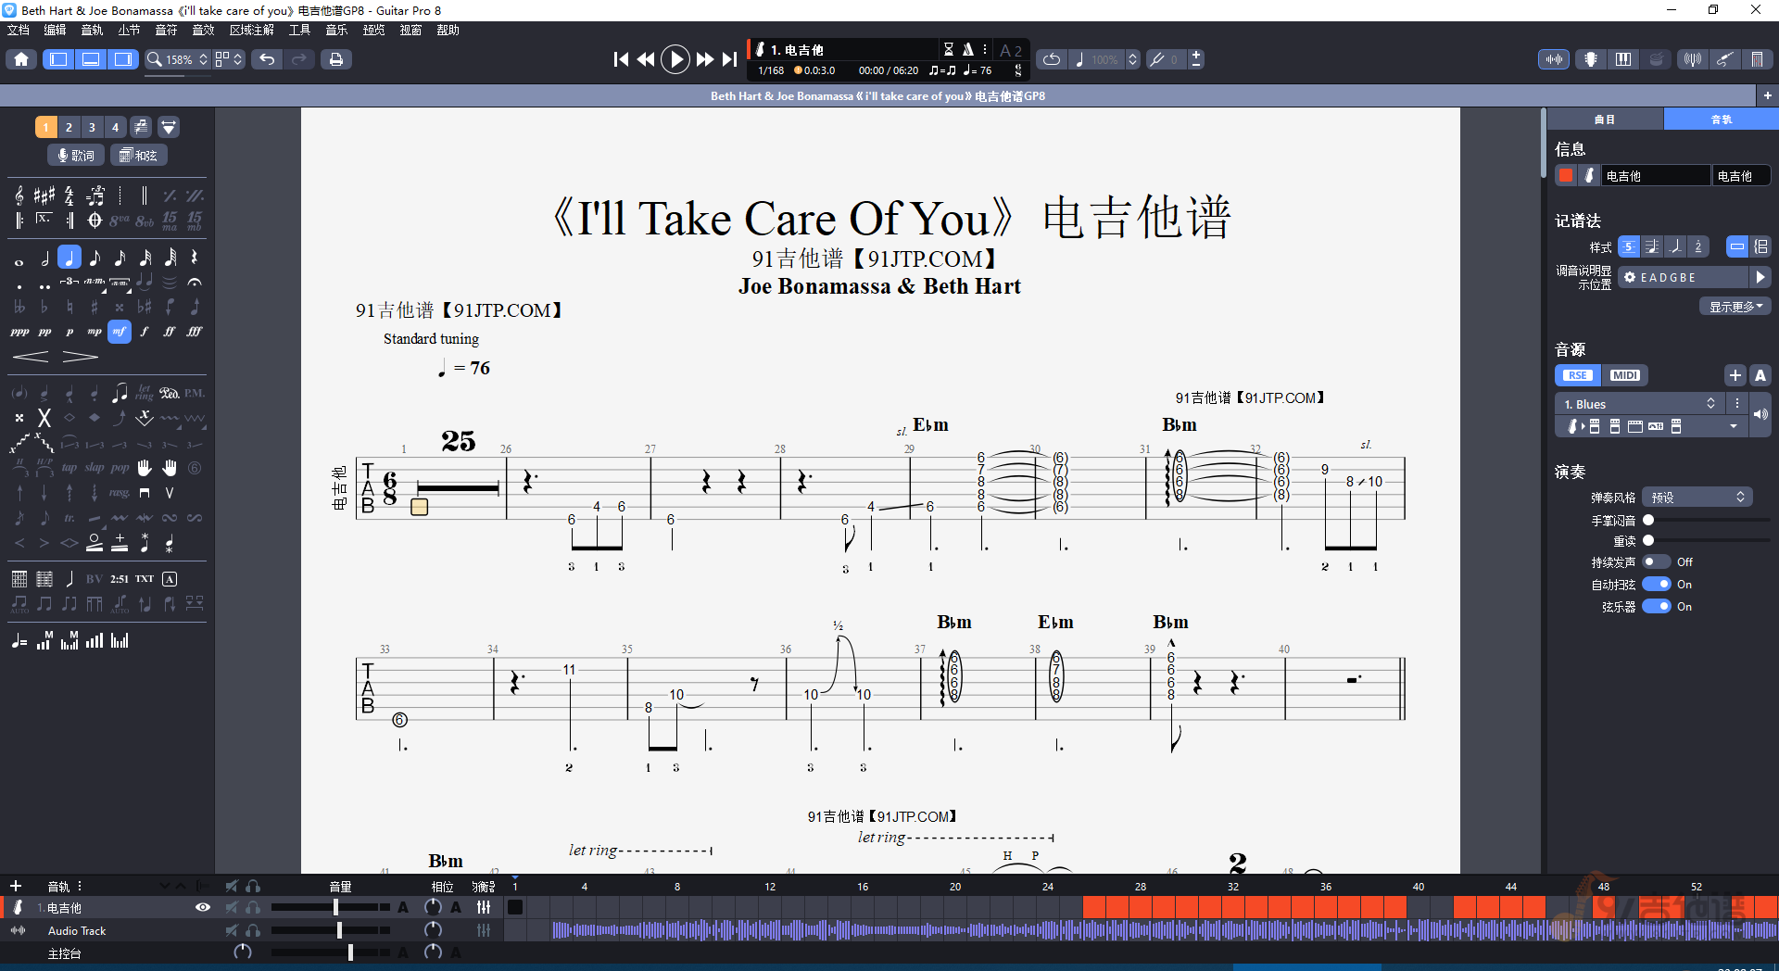Viewport: 1779px width, 971px height.
Task: Mute the Audio Track
Action: (232, 930)
